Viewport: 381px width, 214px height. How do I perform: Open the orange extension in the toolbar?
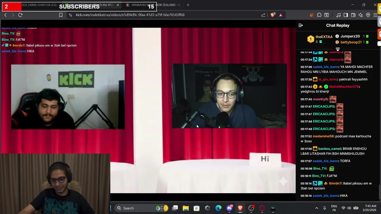pyautogui.click(x=312, y=15)
